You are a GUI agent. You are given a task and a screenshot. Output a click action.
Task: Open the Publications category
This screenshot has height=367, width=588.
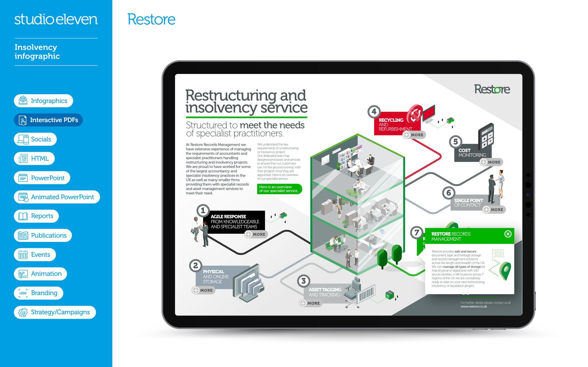click(43, 235)
